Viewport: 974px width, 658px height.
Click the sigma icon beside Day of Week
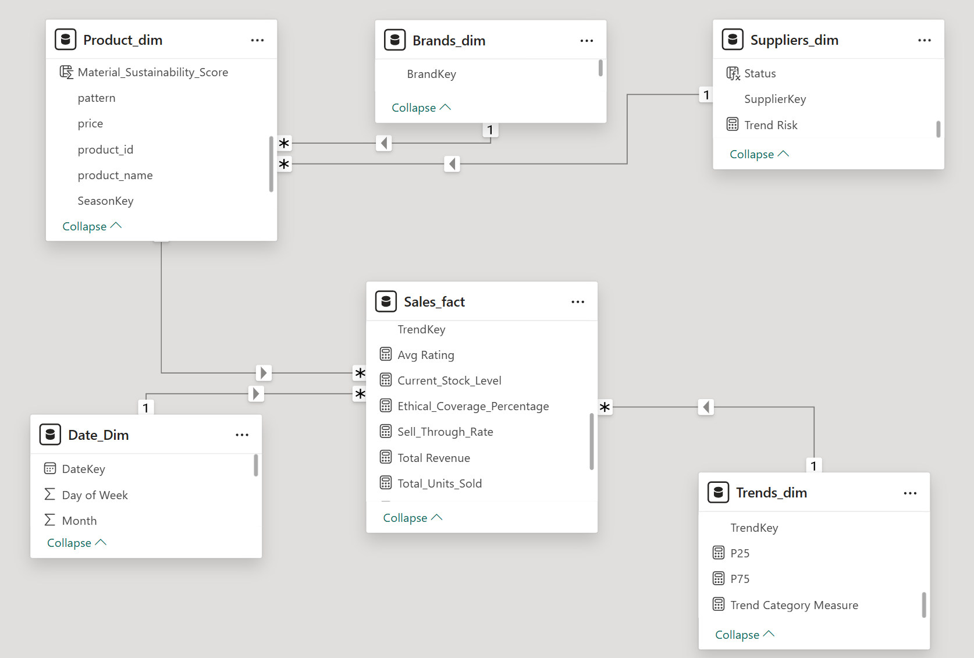(x=49, y=494)
